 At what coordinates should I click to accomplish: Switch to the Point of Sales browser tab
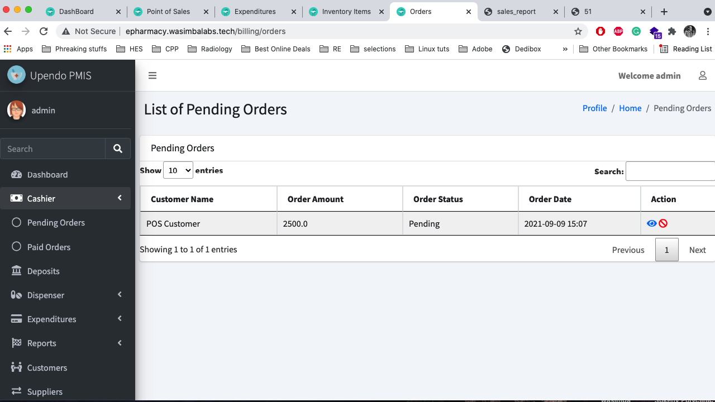(168, 12)
